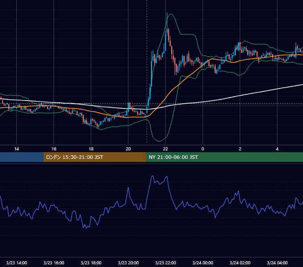303x267 pixels.
Task: Click the 3/23 18:00 date label
Action: (x=91, y=263)
